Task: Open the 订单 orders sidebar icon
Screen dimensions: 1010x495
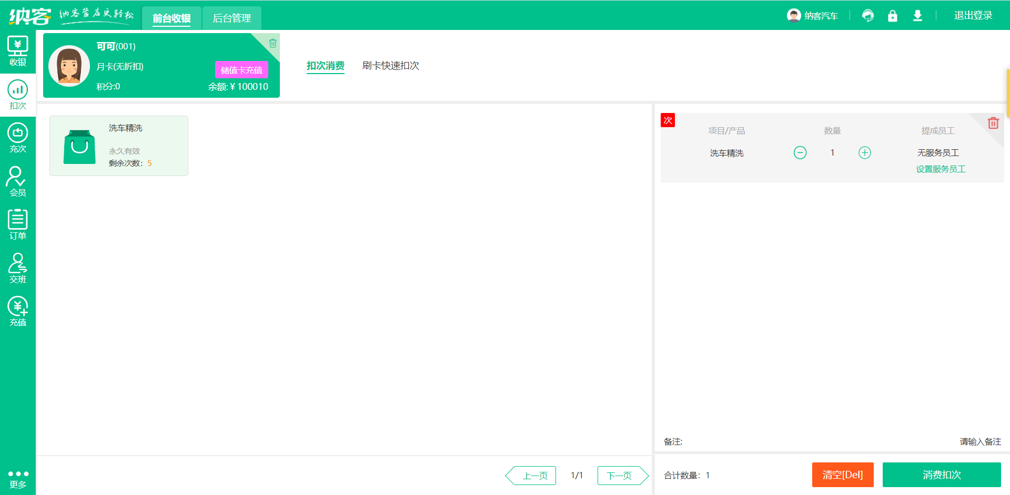Action: point(17,224)
